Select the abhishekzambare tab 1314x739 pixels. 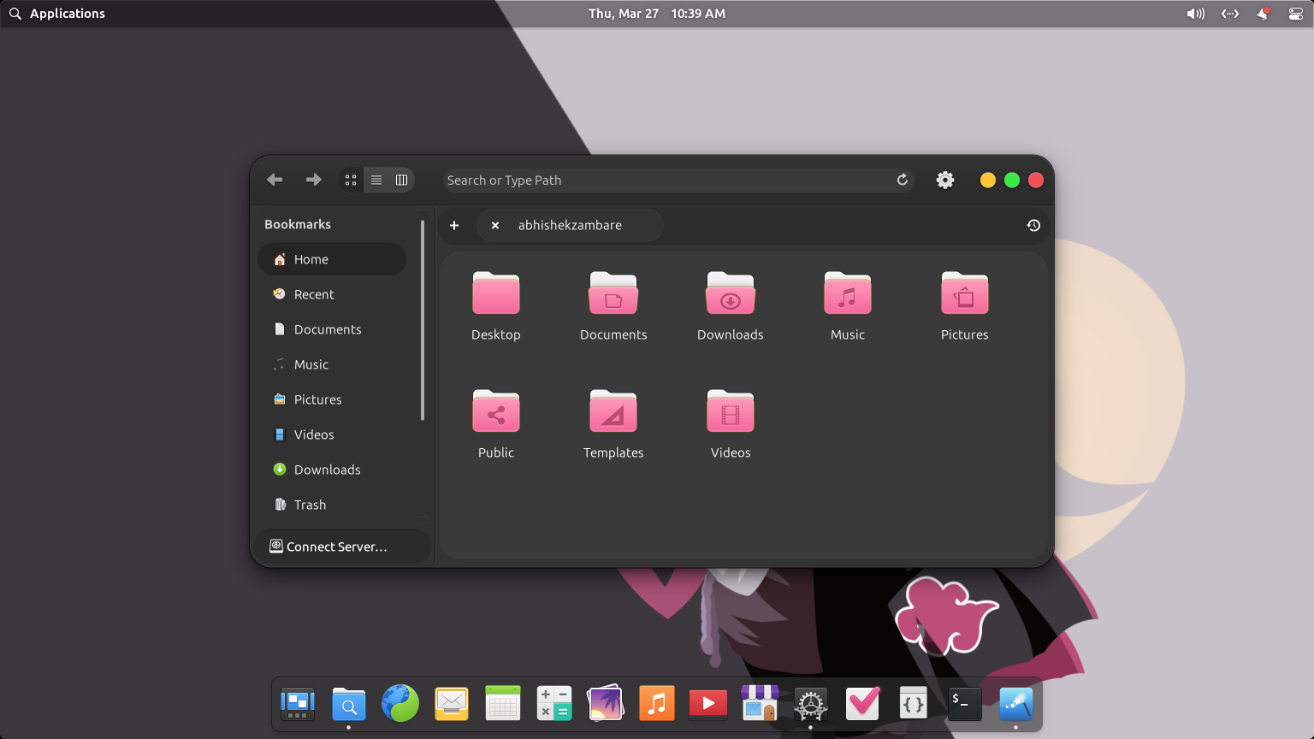pyautogui.click(x=570, y=225)
